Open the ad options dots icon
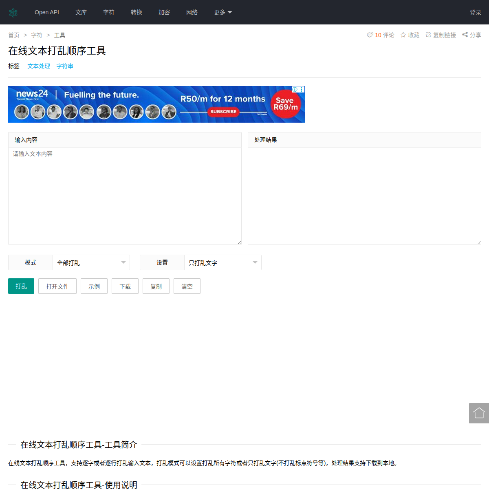 302,89
